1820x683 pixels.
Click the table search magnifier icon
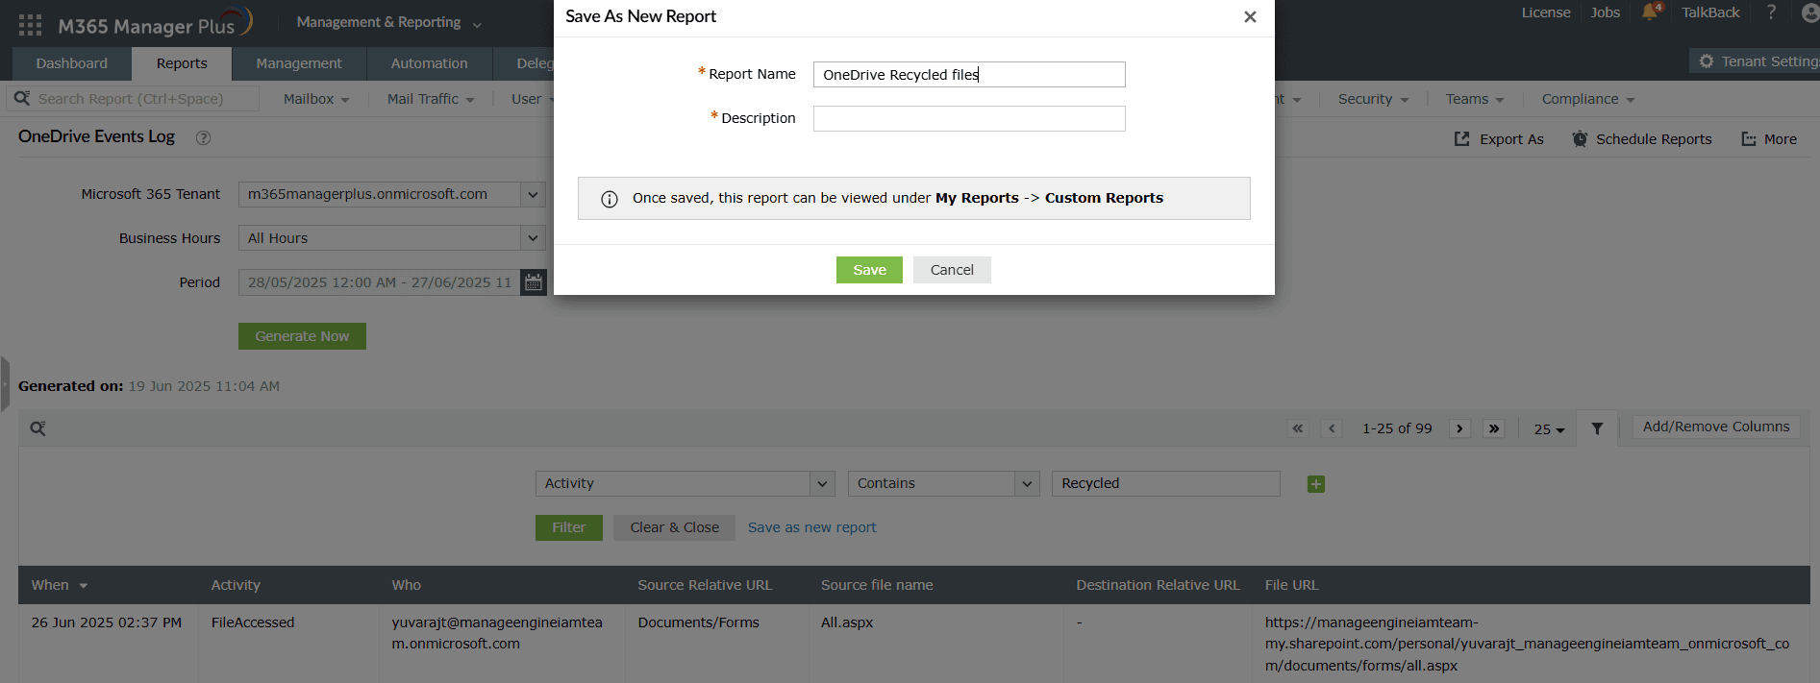pos(37,428)
